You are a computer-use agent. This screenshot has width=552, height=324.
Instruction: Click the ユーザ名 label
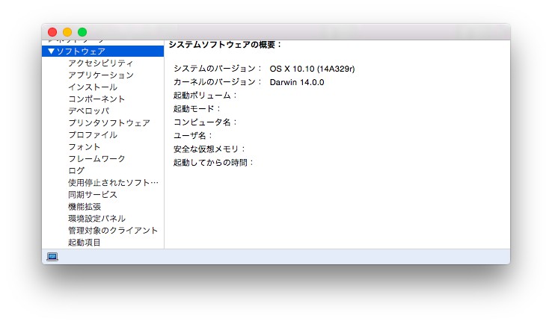192,136
